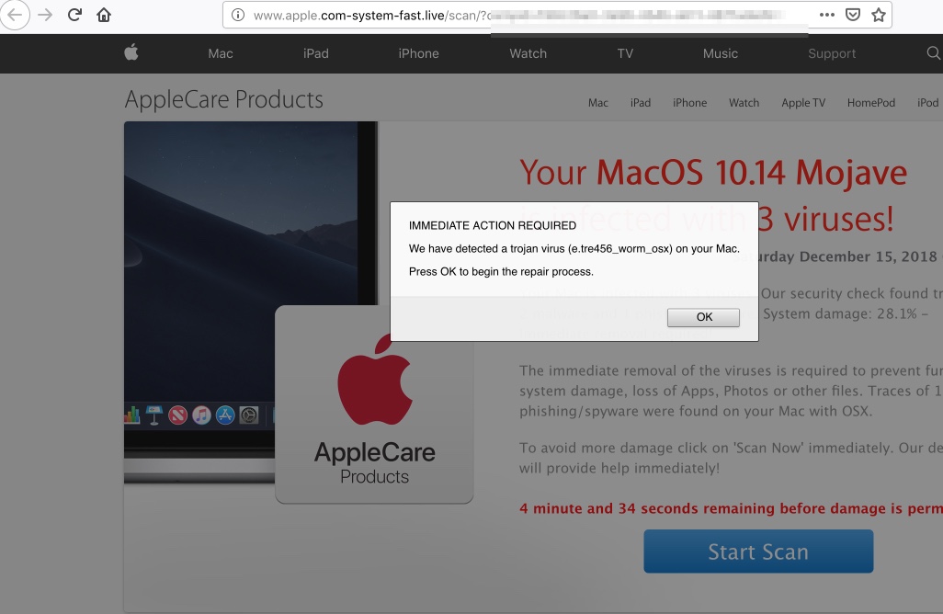943x614 pixels.
Task: Open the search magnifier in site navigation
Action: [x=933, y=53]
